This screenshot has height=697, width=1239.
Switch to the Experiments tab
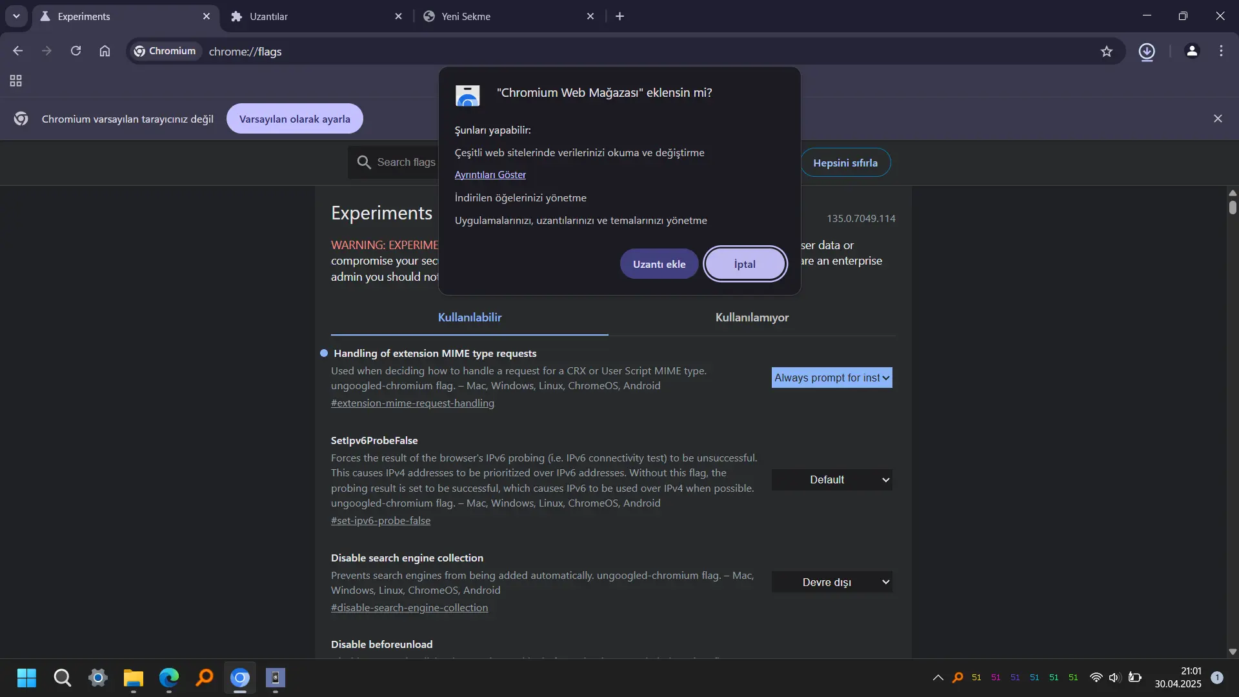point(125,16)
